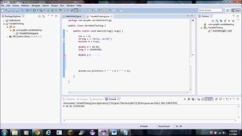Click the Collapse All icon in Package Explorer
242x136 pixels.
(x=39, y=16)
